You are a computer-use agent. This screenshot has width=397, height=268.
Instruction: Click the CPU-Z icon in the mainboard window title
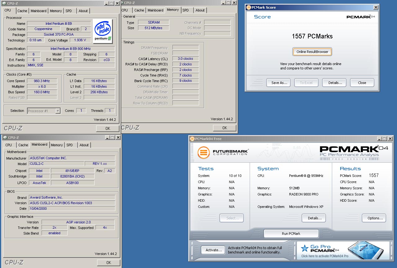pyautogui.click(x=5, y=138)
